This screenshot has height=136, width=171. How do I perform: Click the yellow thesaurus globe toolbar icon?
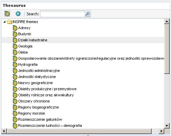7,14
